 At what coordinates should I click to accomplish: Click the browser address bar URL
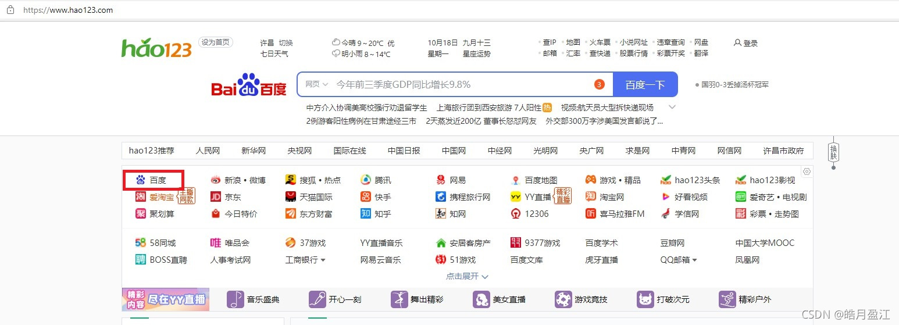tap(68, 10)
